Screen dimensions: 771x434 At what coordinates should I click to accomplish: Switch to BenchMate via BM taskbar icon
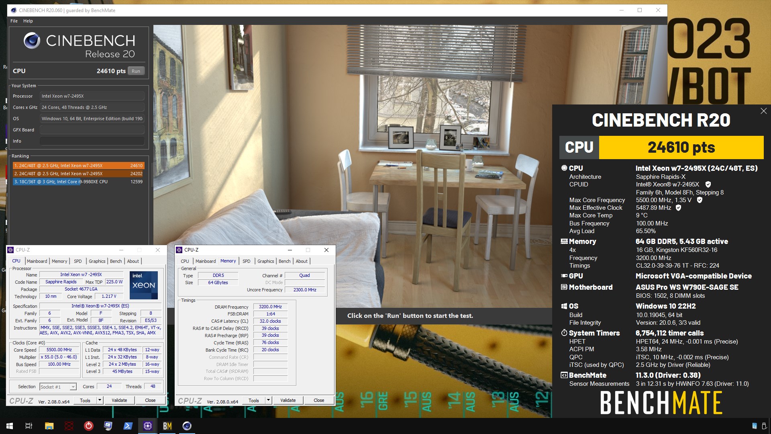[x=167, y=426]
